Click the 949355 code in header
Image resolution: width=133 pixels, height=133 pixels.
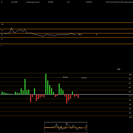pyautogui.click(x=89, y=2)
